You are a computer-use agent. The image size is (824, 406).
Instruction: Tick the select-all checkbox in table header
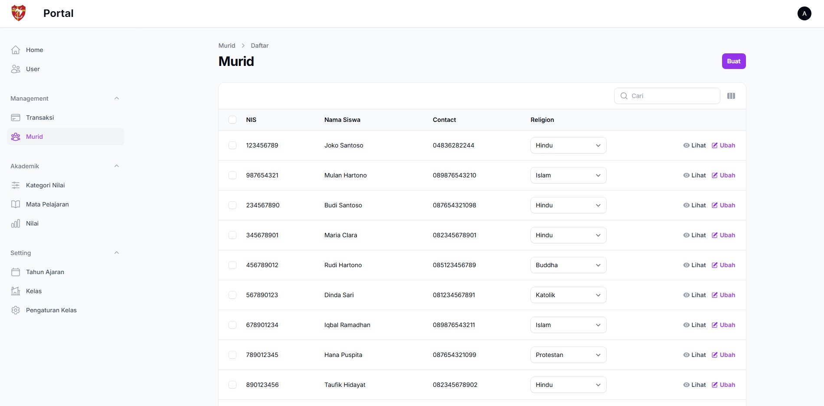tap(232, 120)
